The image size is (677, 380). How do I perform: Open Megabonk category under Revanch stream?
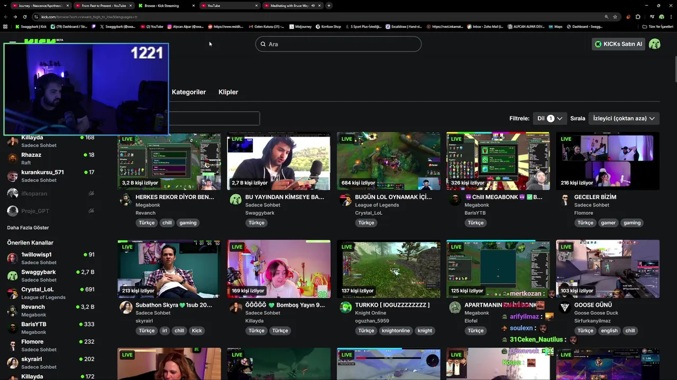click(x=148, y=205)
